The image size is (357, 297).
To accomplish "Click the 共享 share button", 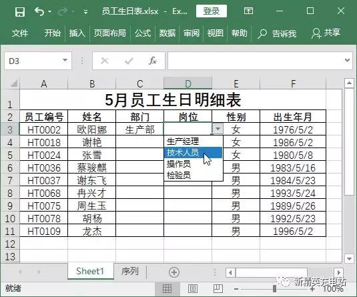I will coord(326,33).
